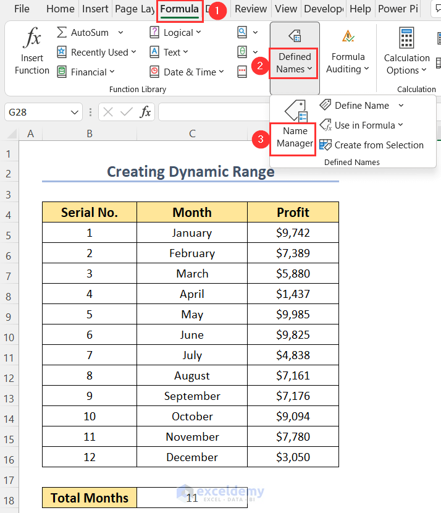Expand the Financial functions list
The height and width of the screenshot is (513, 441).
click(x=114, y=72)
